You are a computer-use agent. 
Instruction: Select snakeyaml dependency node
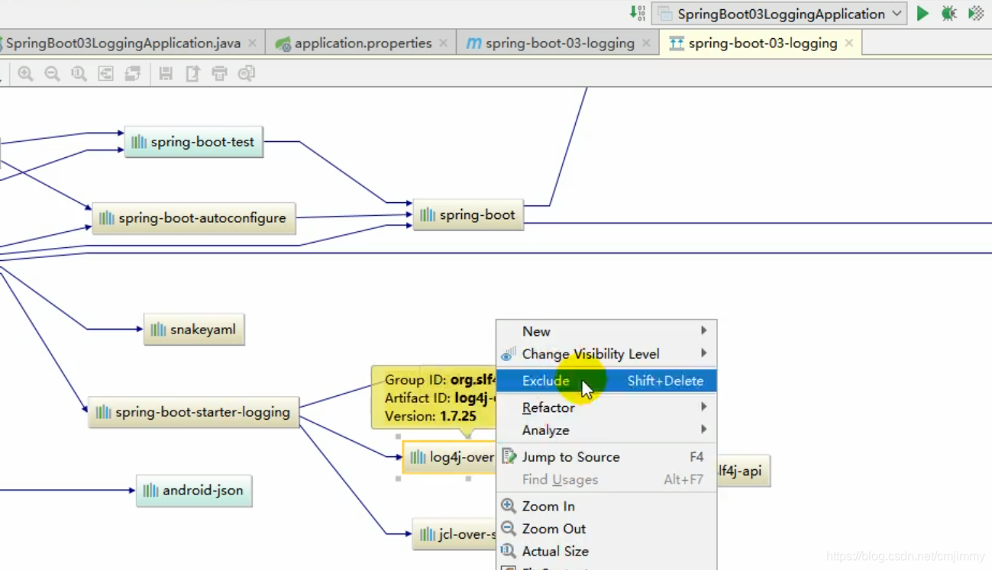coord(194,330)
